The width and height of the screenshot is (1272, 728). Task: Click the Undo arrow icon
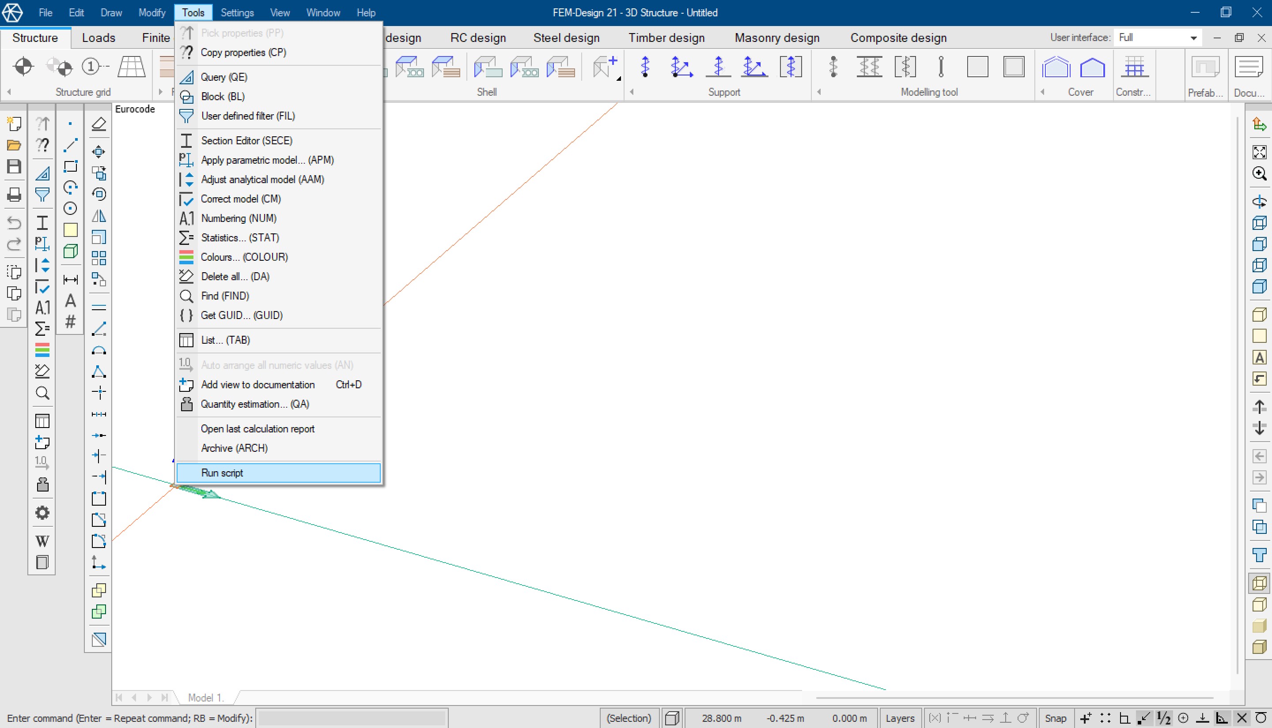click(x=14, y=222)
